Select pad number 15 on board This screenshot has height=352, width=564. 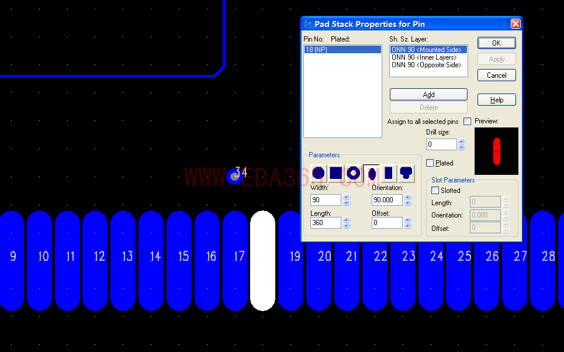pyautogui.click(x=179, y=261)
